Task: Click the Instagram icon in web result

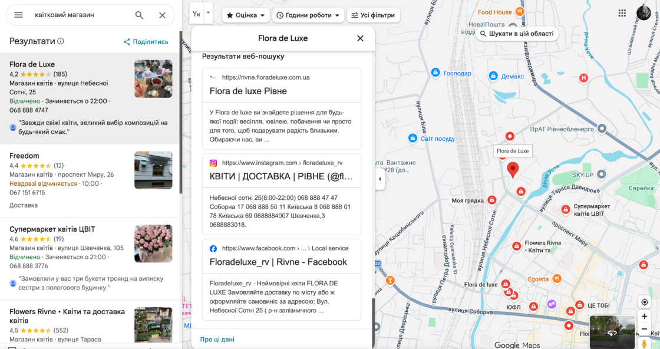Action: (213, 163)
